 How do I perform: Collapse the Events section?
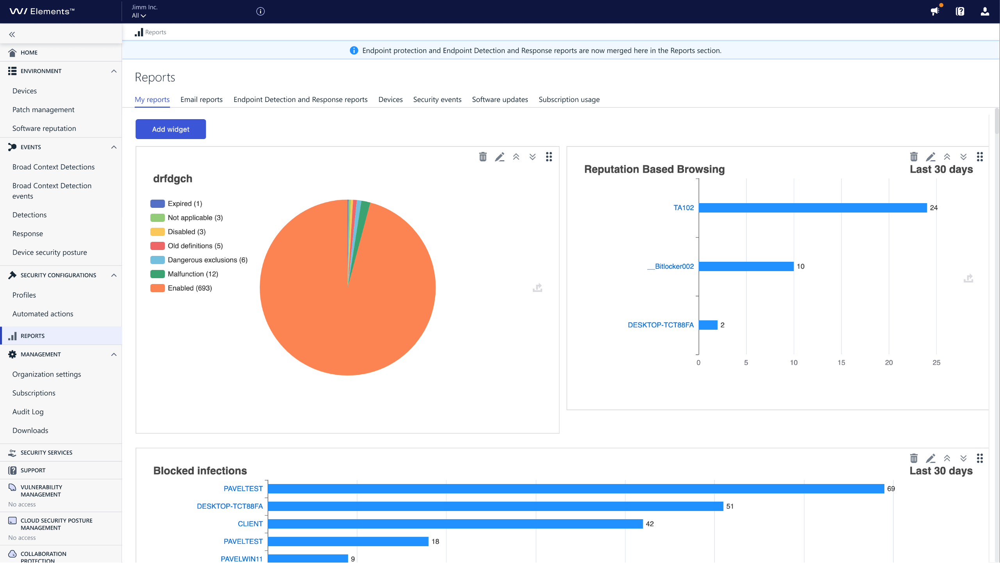[x=114, y=147]
